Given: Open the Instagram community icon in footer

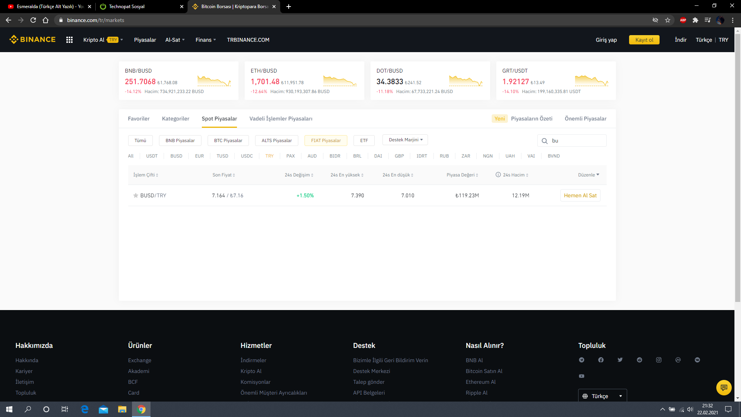Looking at the screenshot, I should (659, 360).
